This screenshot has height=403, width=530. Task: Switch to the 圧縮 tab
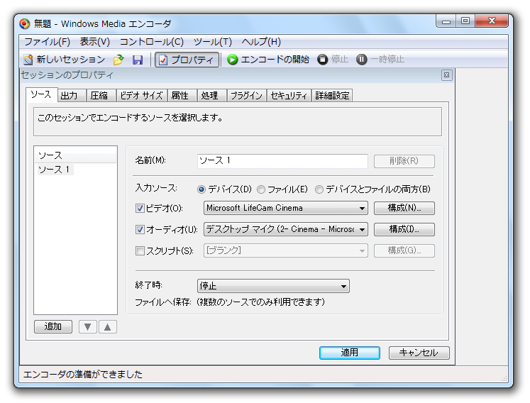[101, 96]
